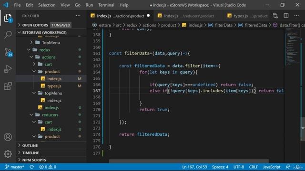Click line number 170 in gutter

click(97, 110)
